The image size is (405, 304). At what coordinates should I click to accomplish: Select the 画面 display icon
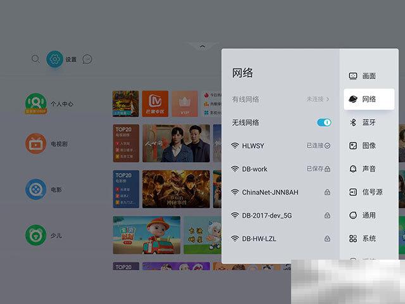[x=353, y=76]
